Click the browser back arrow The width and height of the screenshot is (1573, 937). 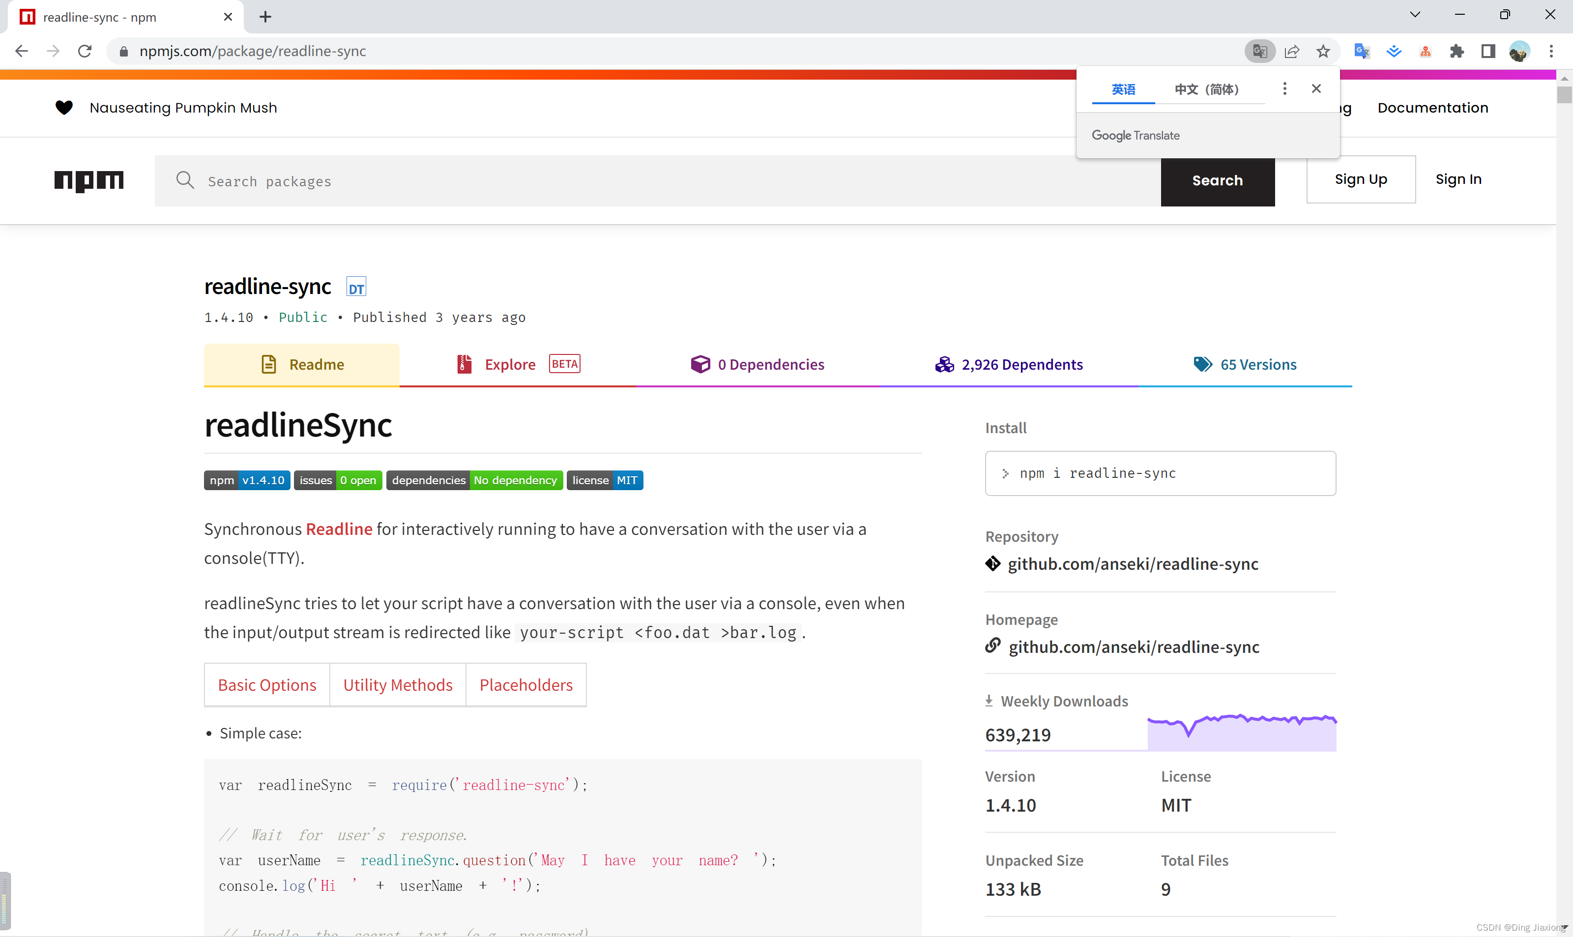pos(22,51)
